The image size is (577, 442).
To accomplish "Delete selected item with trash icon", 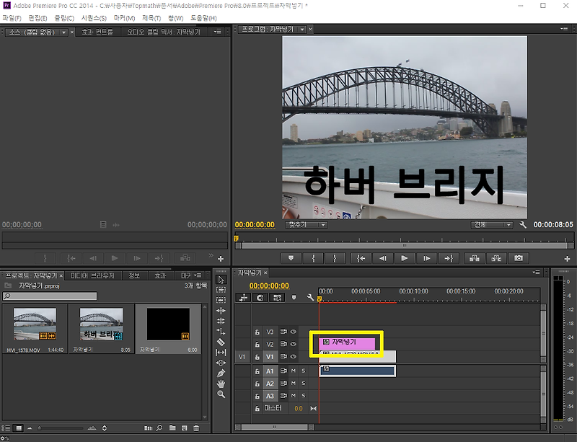I will 196,428.
